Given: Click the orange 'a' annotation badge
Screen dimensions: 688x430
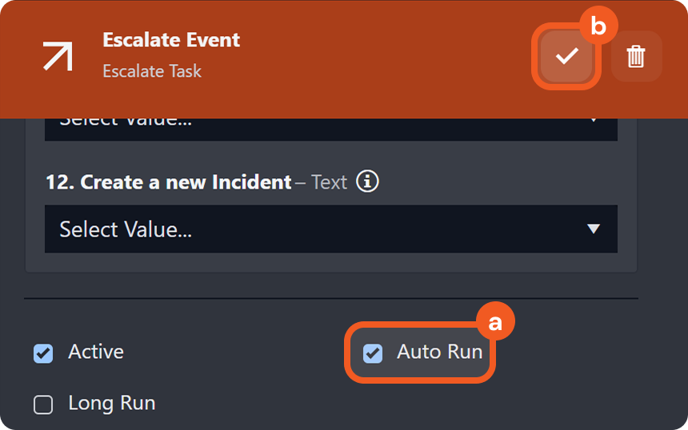Looking at the screenshot, I should click(x=495, y=322).
